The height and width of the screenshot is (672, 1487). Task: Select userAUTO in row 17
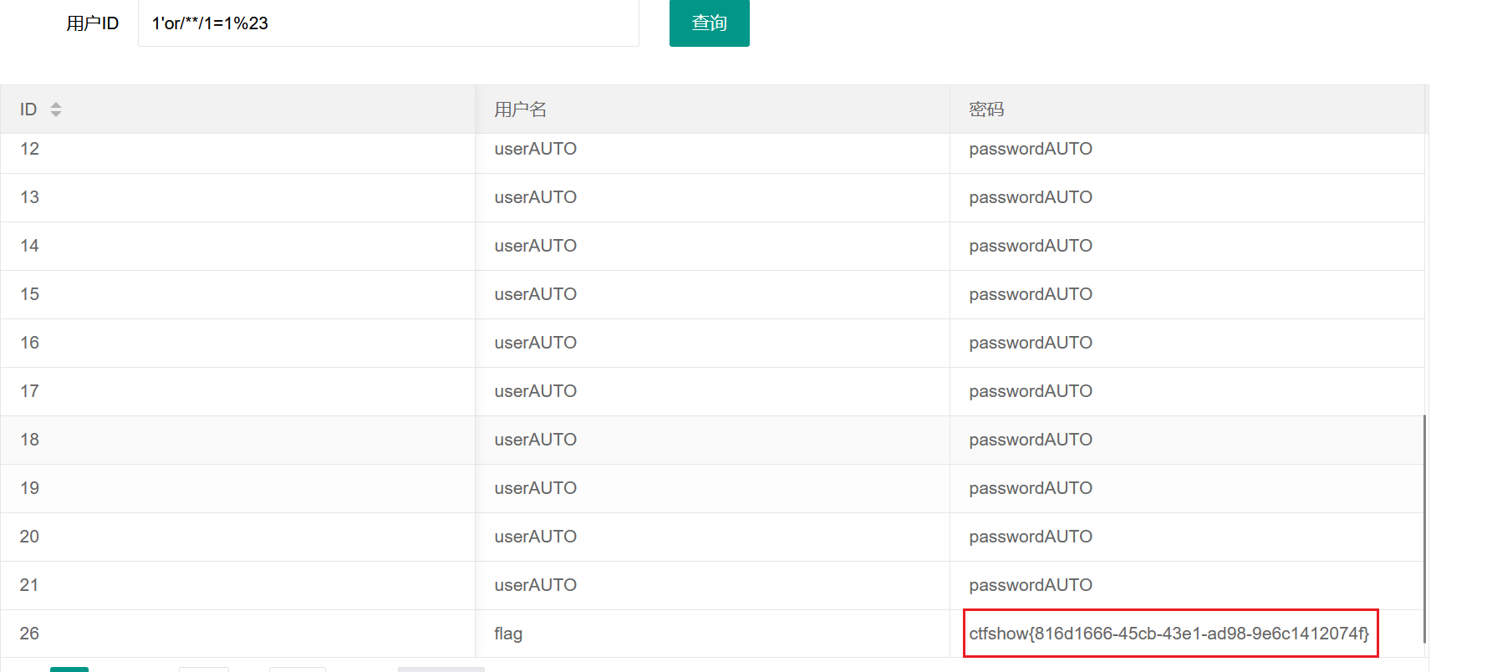(x=536, y=391)
